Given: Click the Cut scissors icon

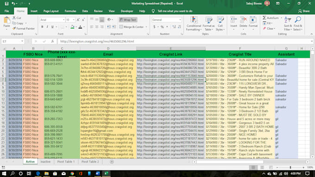Looking at the screenshot, I should pos(14,18).
